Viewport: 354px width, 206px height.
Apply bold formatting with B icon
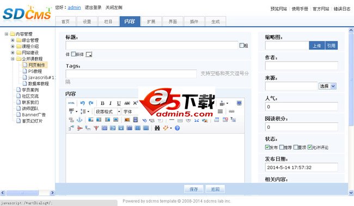tap(102, 103)
